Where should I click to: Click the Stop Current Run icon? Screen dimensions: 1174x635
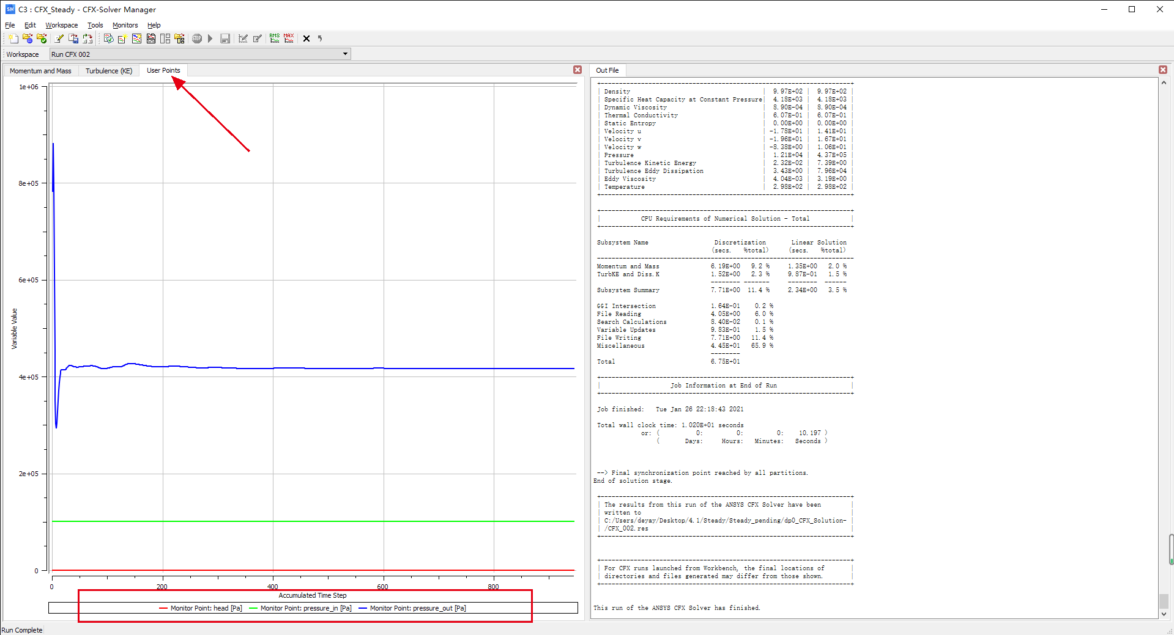point(197,39)
